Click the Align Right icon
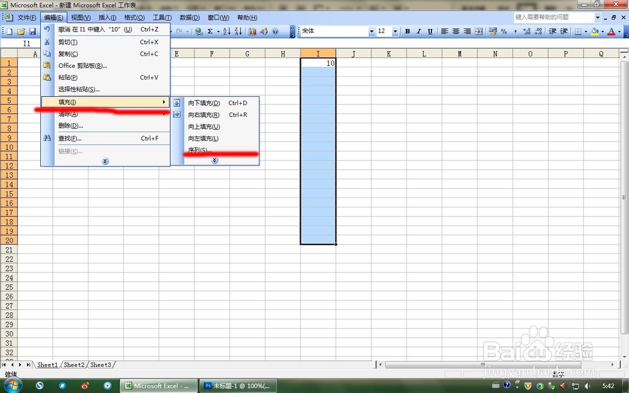This screenshot has height=393, width=629. pyautogui.click(x=467, y=31)
